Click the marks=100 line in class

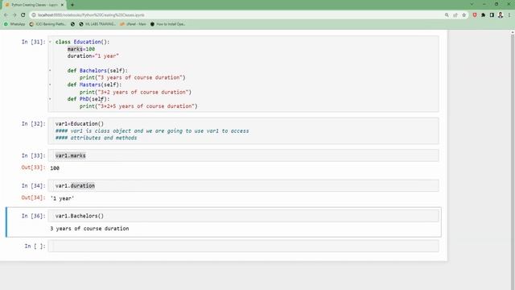[x=81, y=49]
